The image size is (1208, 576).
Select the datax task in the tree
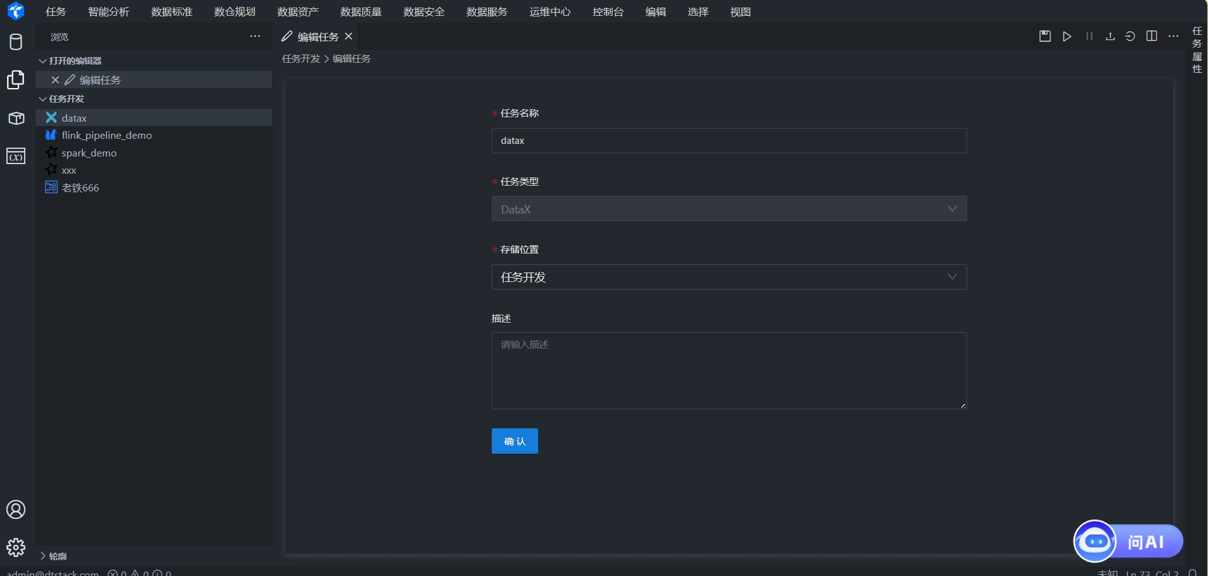pyautogui.click(x=153, y=117)
